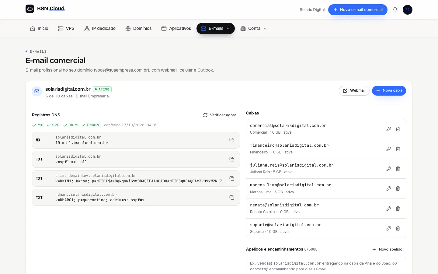Delete the suporte@solarisdigital.com.br mailbox

398,228
